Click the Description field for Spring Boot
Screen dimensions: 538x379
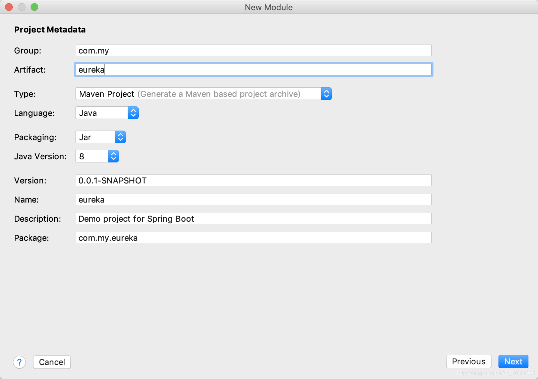point(253,219)
